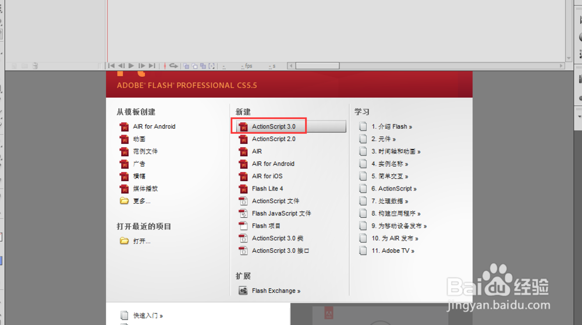
Task: Open lesson 5. 简单交互
Action: click(390, 176)
